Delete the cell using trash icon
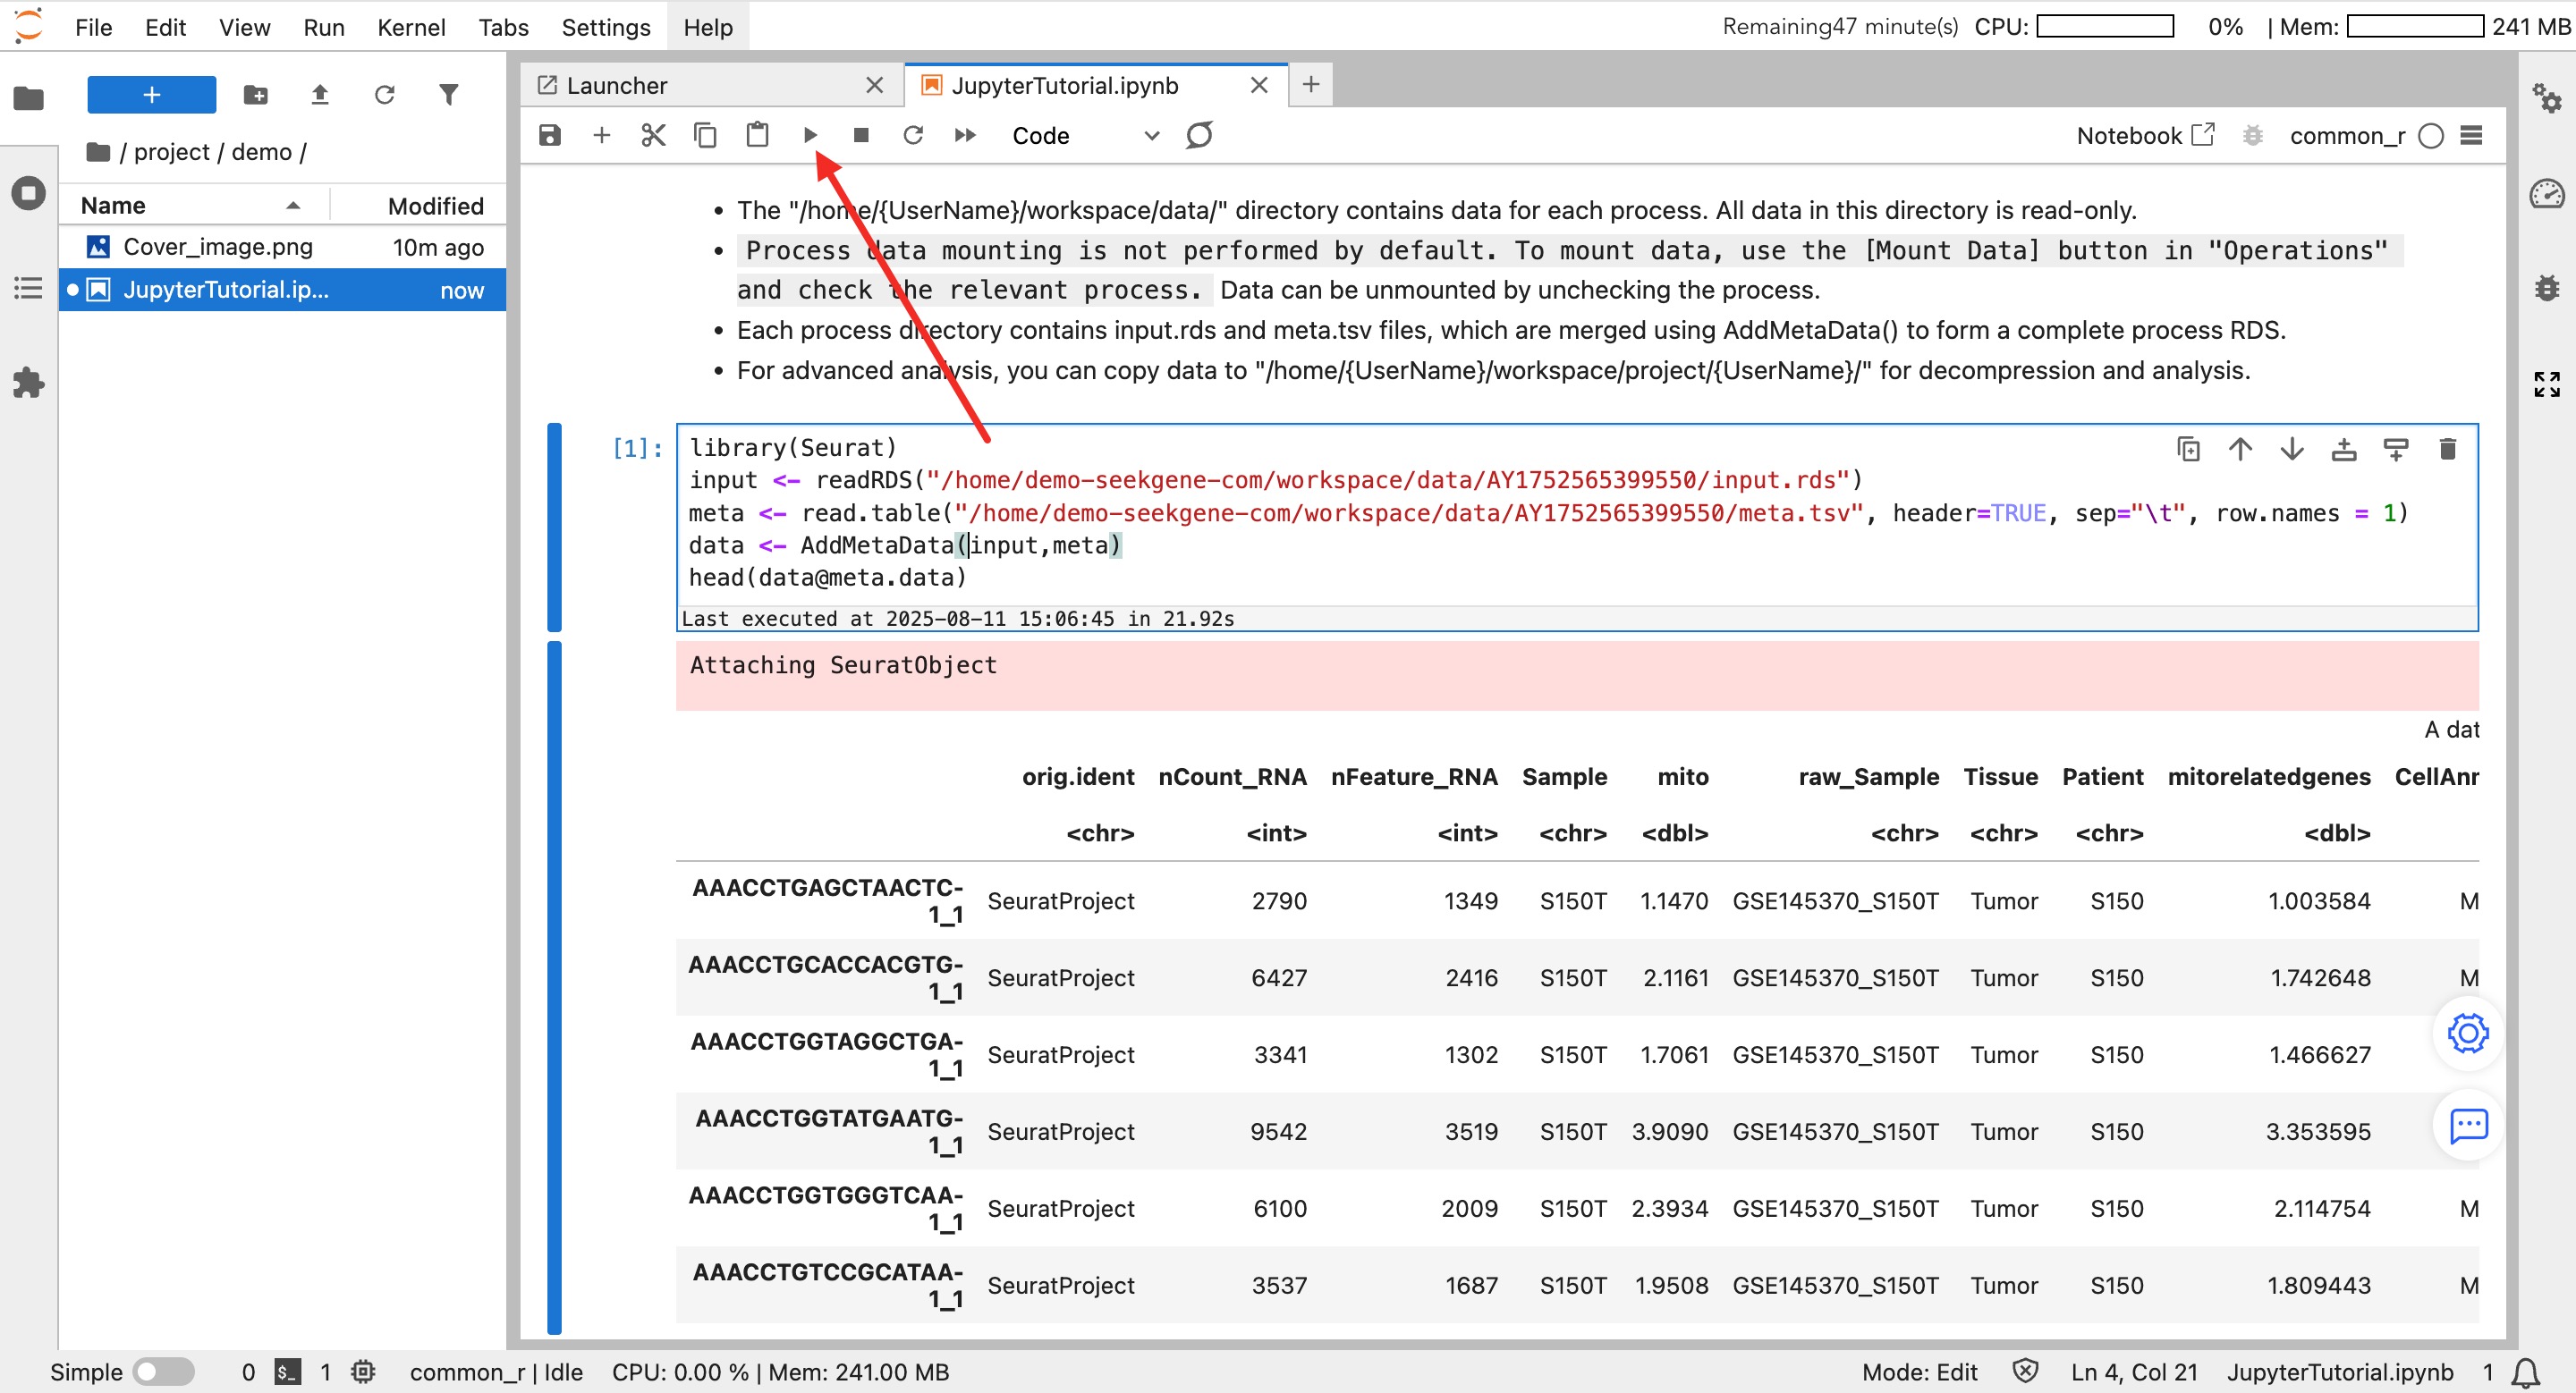This screenshot has width=2576, height=1393. [2447, 449]
